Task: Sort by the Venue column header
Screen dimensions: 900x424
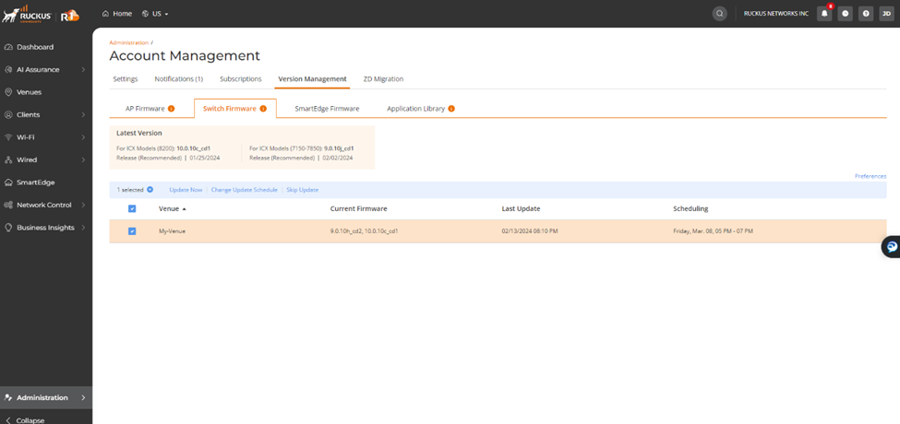Action: [173, 208]
